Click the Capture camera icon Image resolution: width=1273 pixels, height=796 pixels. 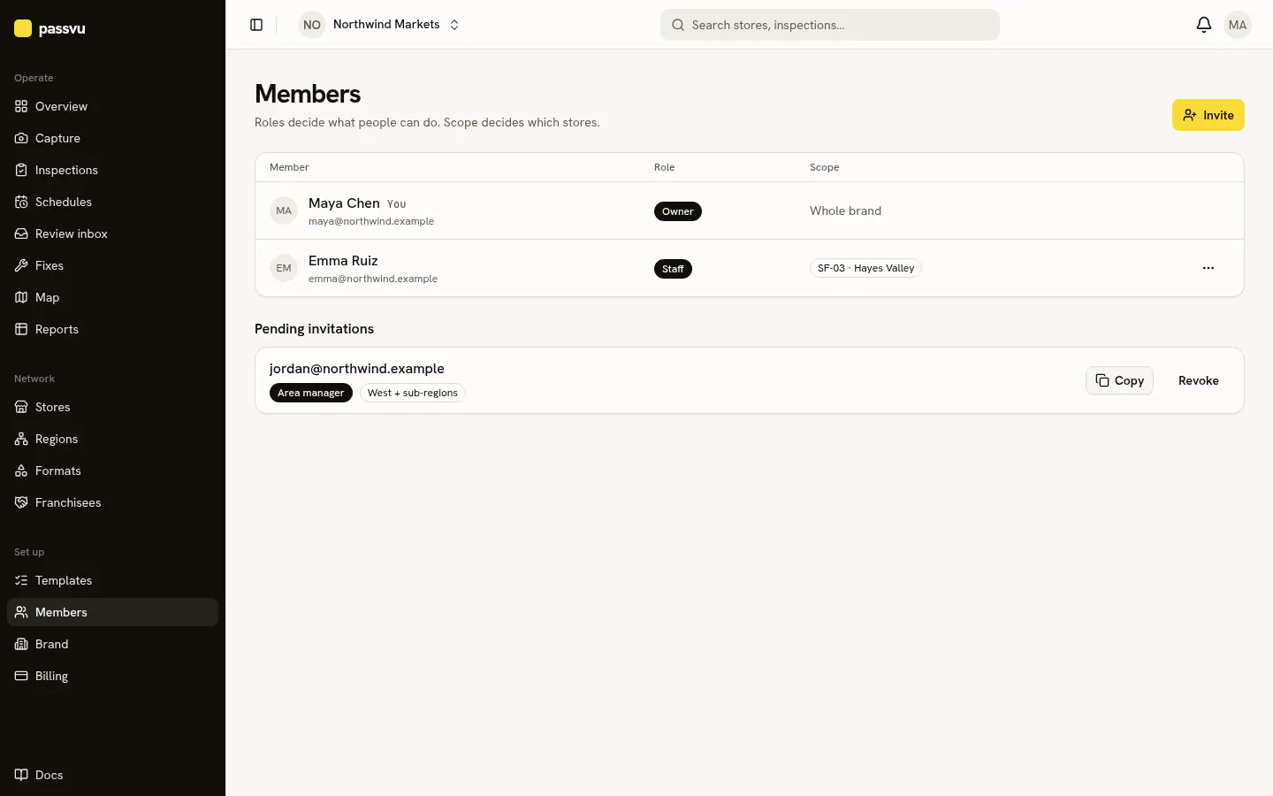point(21,138)
